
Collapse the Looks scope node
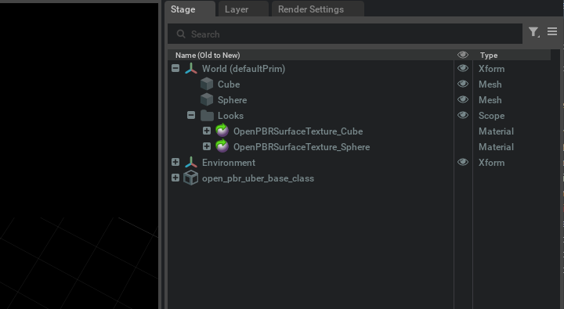(x=191, y=115)
